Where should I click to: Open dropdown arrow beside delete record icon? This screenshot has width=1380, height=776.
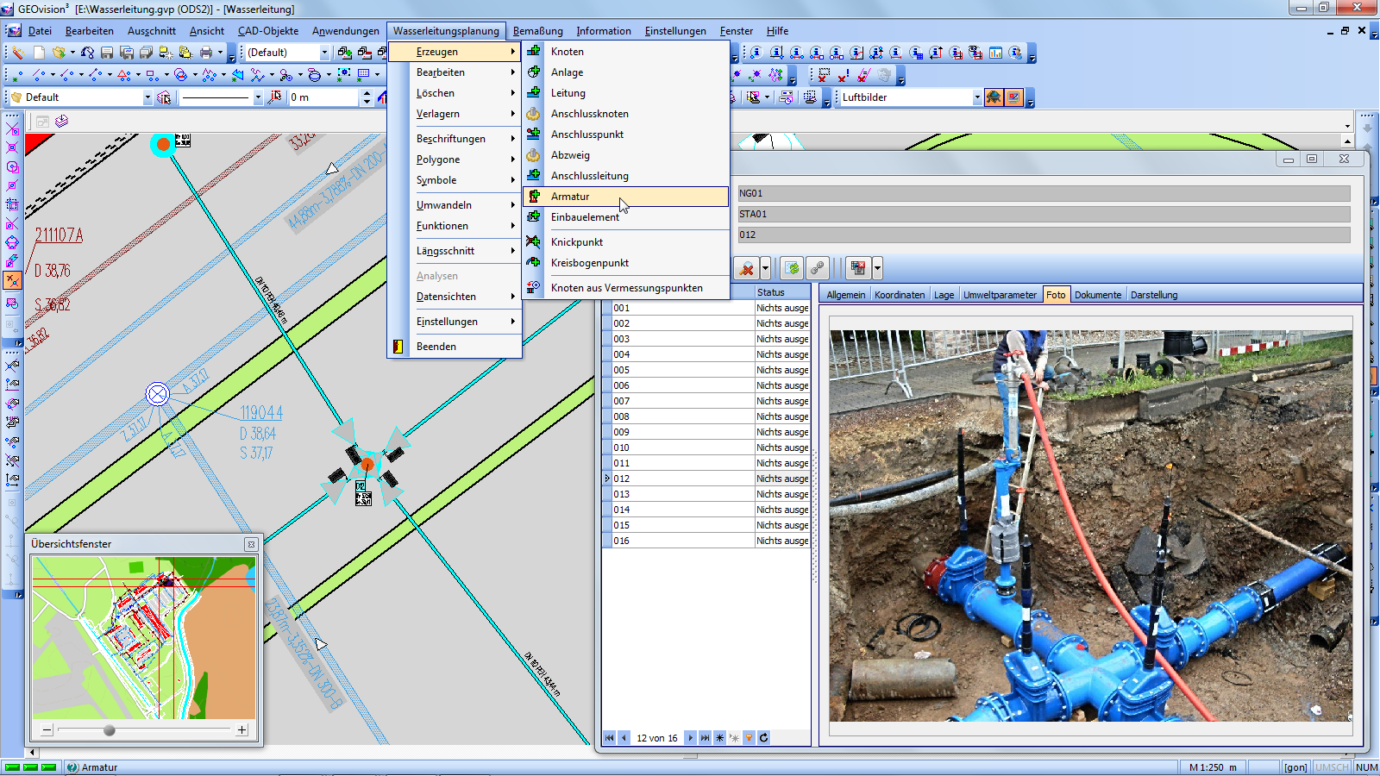point(877,268)
